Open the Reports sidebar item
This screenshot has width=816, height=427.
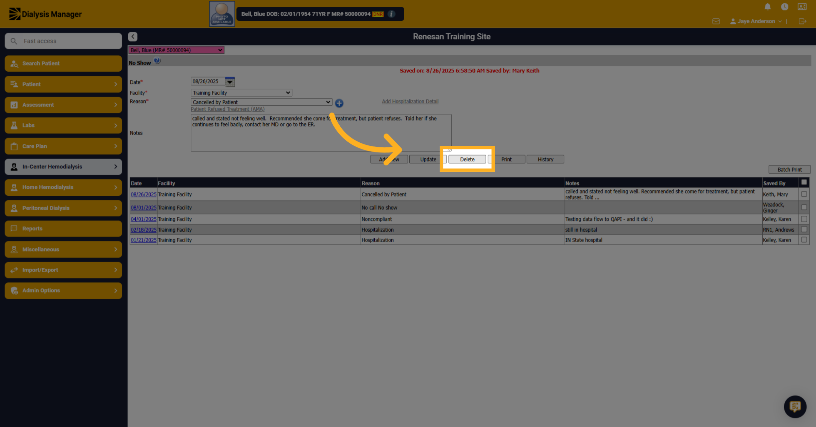pos(63,229)
